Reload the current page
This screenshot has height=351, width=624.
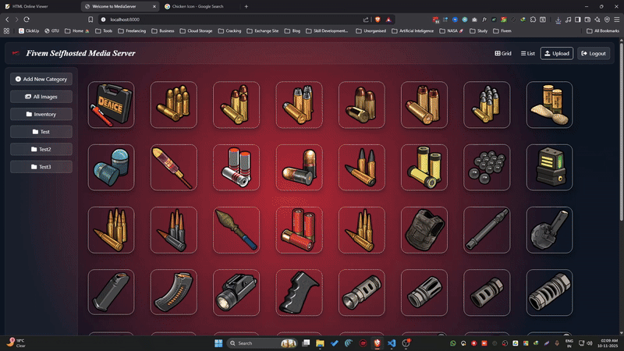coord(27,19)
